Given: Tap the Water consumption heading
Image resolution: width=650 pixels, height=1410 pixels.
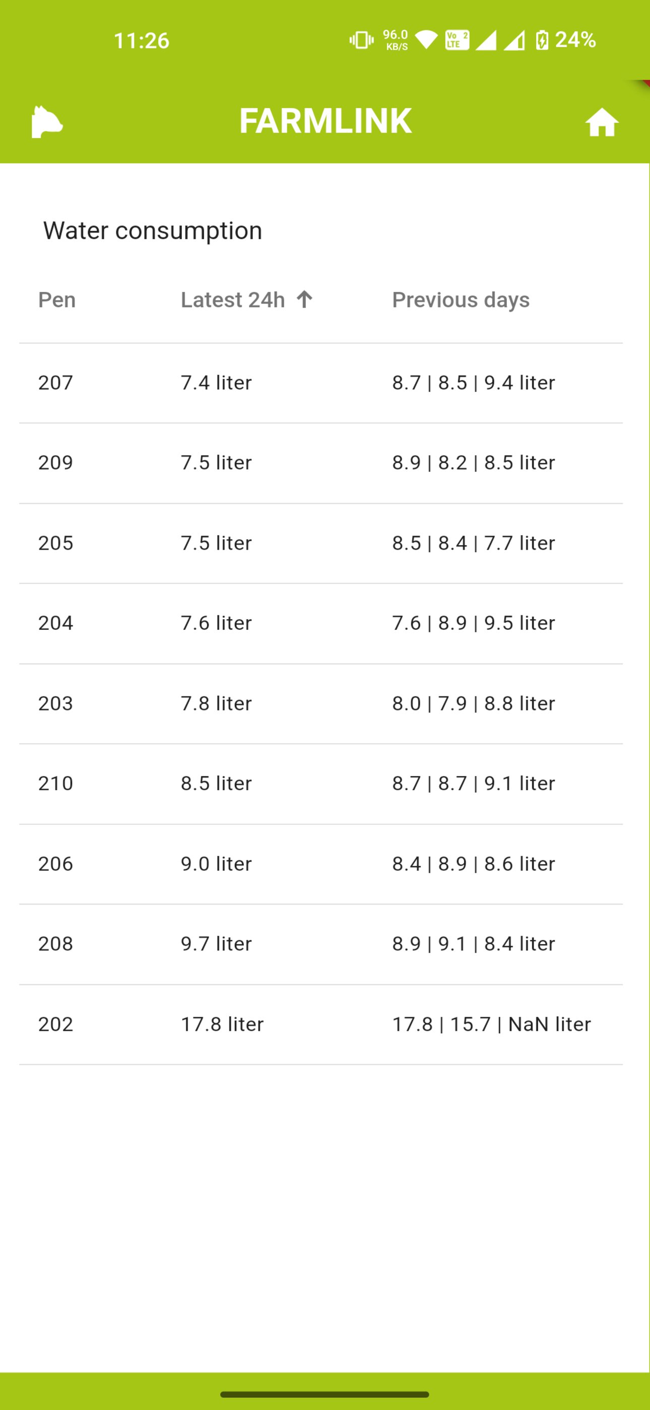Looking at the screenshot, I should coord(153,230).
